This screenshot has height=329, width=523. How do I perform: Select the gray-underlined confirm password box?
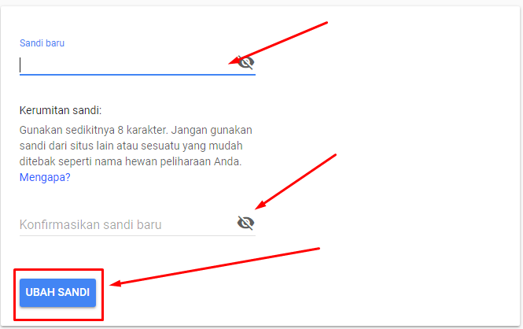(x=127, y=224)
